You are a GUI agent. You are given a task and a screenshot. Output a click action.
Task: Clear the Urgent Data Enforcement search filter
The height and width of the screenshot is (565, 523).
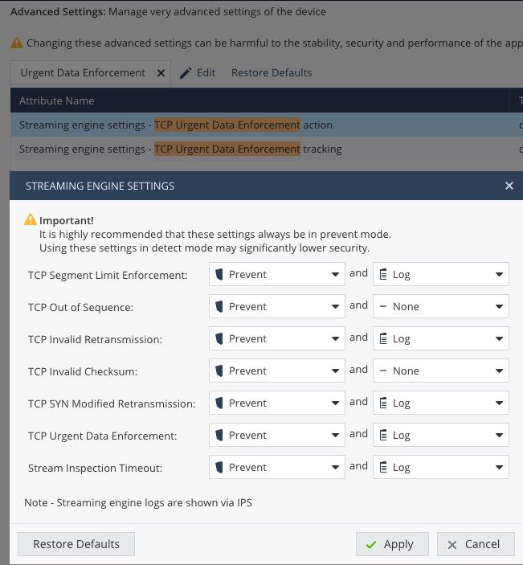(161, 73)
